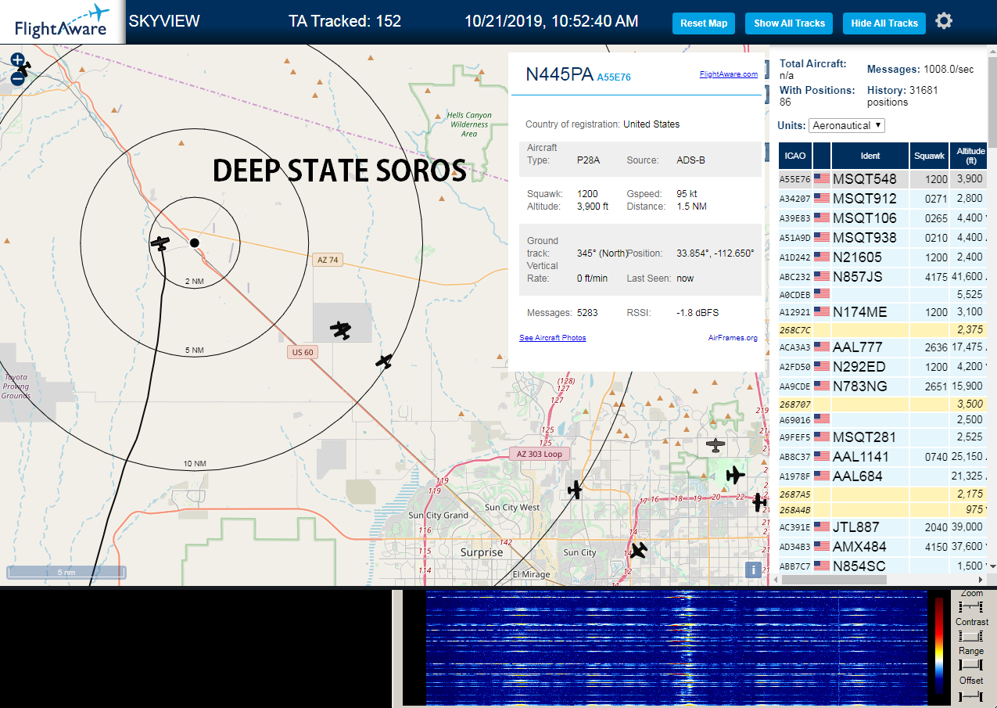Click the spectrum waterfall display

coord(676,649)
